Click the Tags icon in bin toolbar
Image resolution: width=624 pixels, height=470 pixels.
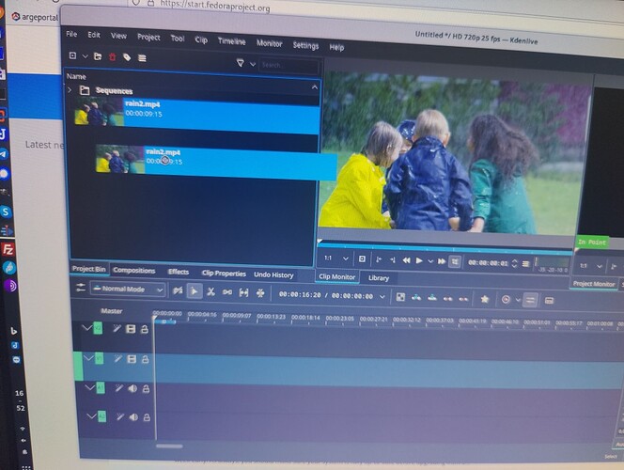(127, 57)
